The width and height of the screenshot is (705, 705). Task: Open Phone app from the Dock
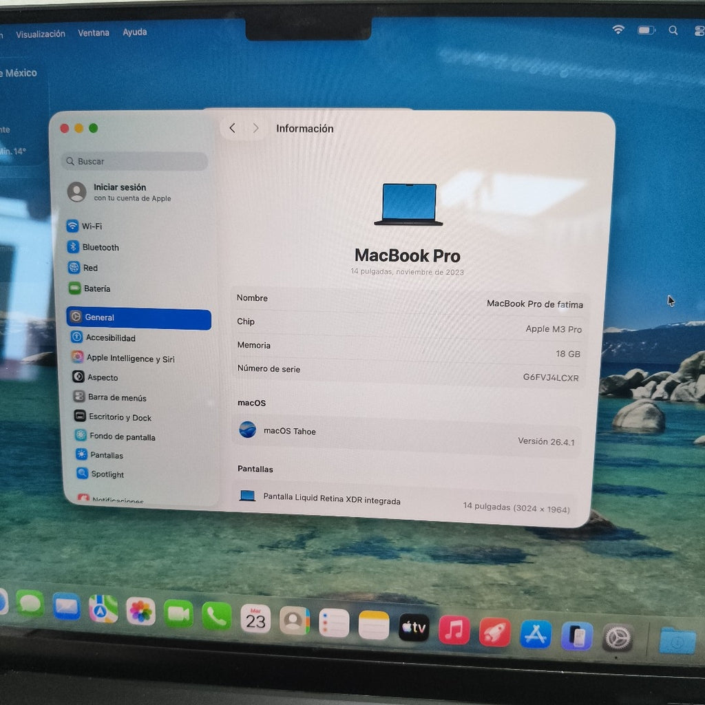tap(217, 616)
